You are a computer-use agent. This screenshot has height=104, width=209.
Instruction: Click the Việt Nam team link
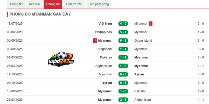(105, 24)
